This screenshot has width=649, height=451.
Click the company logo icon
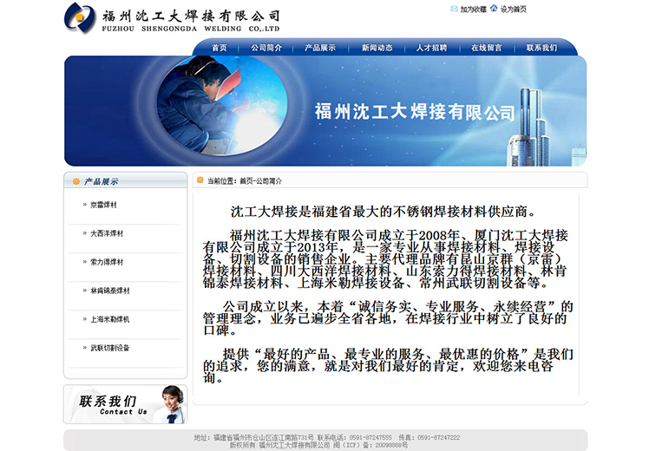pos(80,18)
